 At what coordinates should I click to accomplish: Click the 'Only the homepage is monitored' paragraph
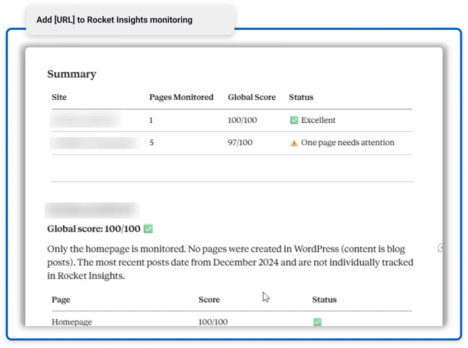[x=230, y=263]
